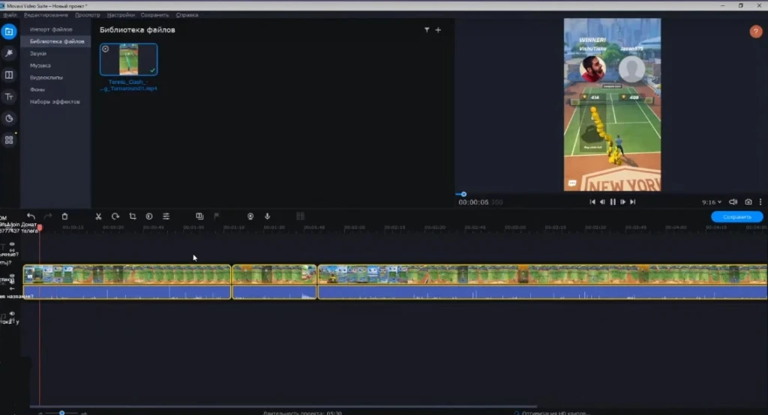Screen dimensions: 768x415
Task: Open the more tools grid icon
Action: pyautogui.click(x=9, y=140)
